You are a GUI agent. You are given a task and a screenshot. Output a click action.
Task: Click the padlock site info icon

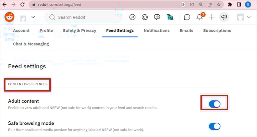(34, 4)
